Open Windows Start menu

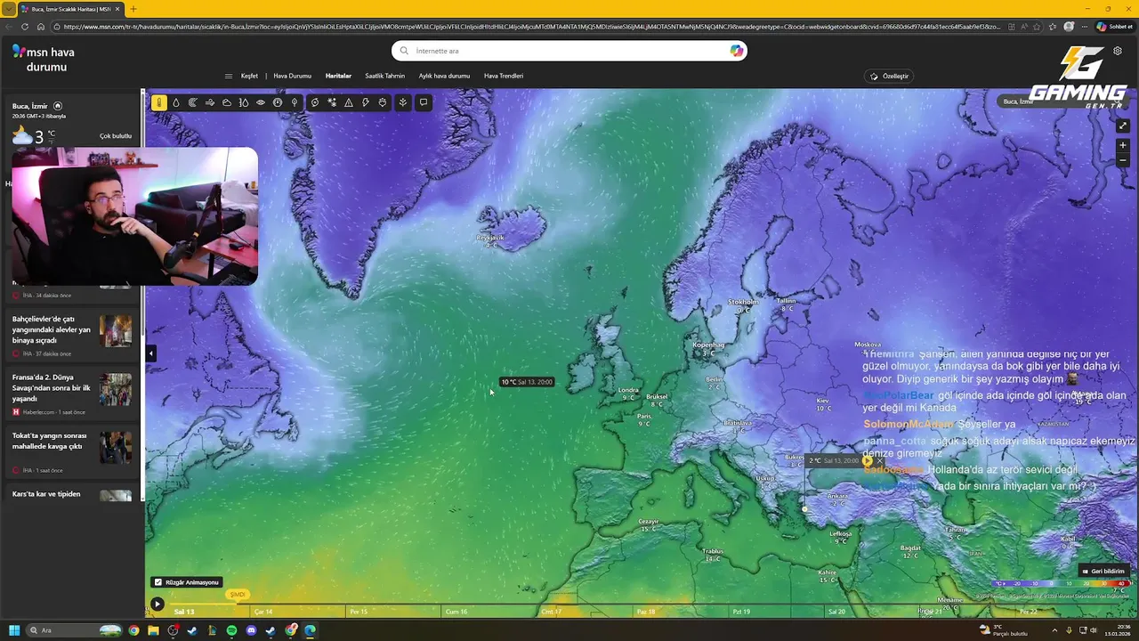point(14,630)
